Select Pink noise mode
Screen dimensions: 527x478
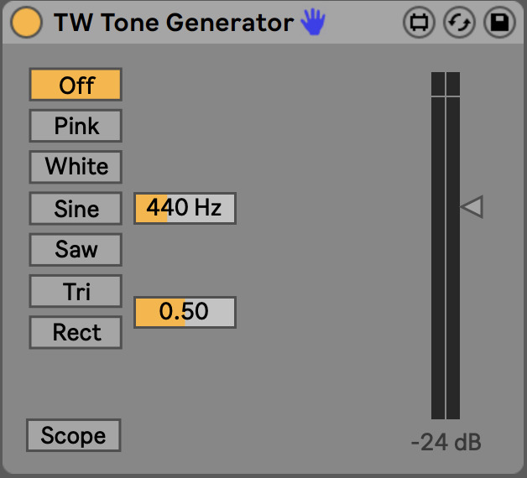pos(76,126)
